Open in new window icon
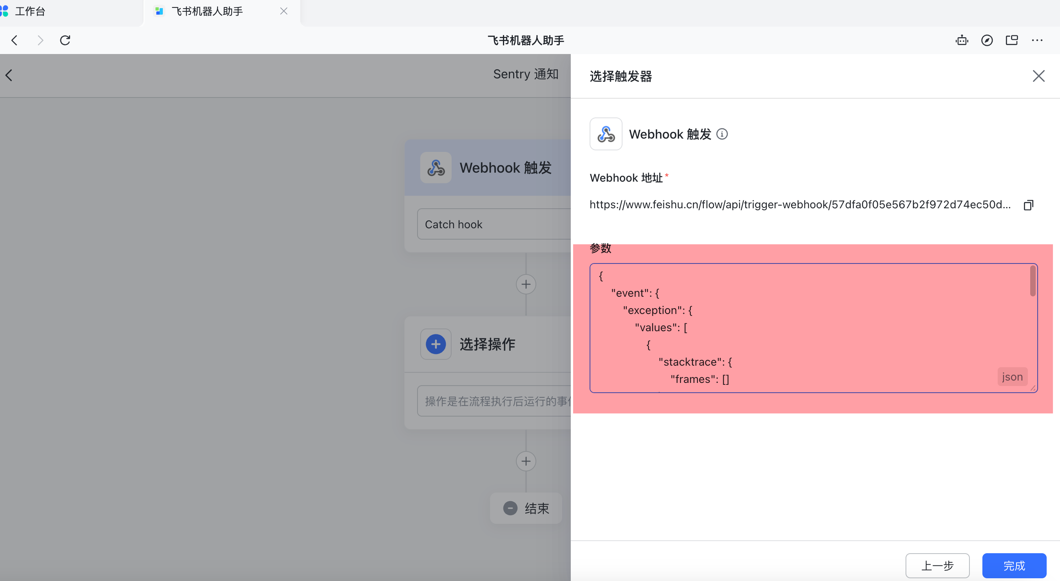This screenshot has height=581, width=1060. pyautogui.click(x=1011, y=40)
